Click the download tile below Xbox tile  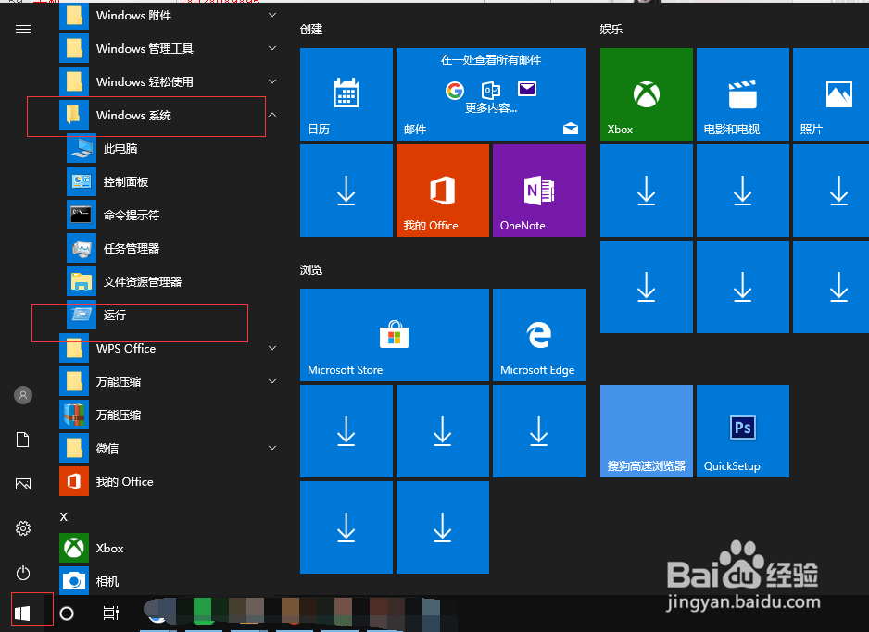pos(647,191)
